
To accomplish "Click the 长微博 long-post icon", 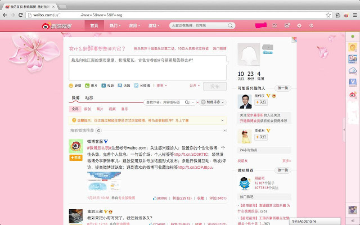I will (x=136, y=85).
